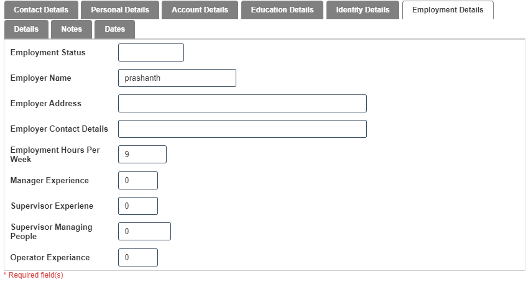Viewport: 531px width, 282px height.
Task: Click the Employment Status field
Action: 151,53
